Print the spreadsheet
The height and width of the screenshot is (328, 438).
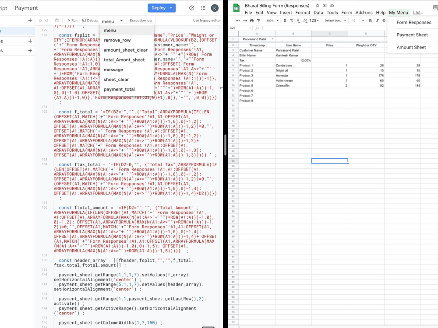(x=251, y=20)
